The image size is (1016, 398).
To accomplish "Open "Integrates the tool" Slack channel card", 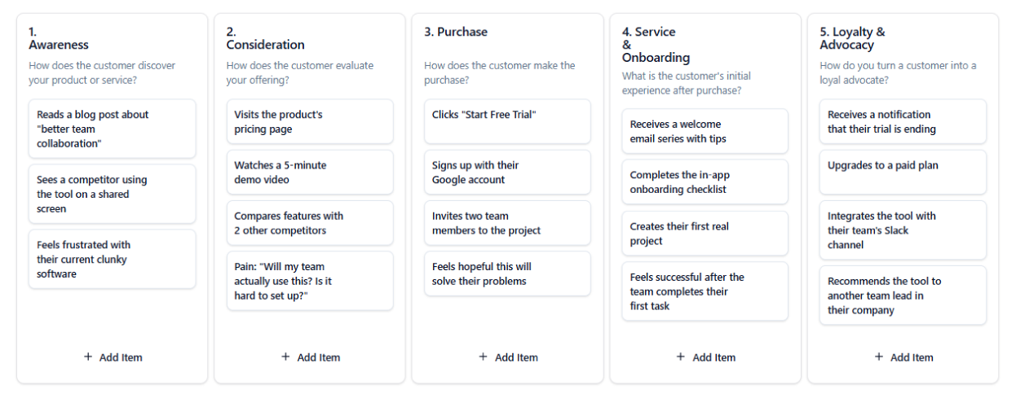I will pos(903,230).
